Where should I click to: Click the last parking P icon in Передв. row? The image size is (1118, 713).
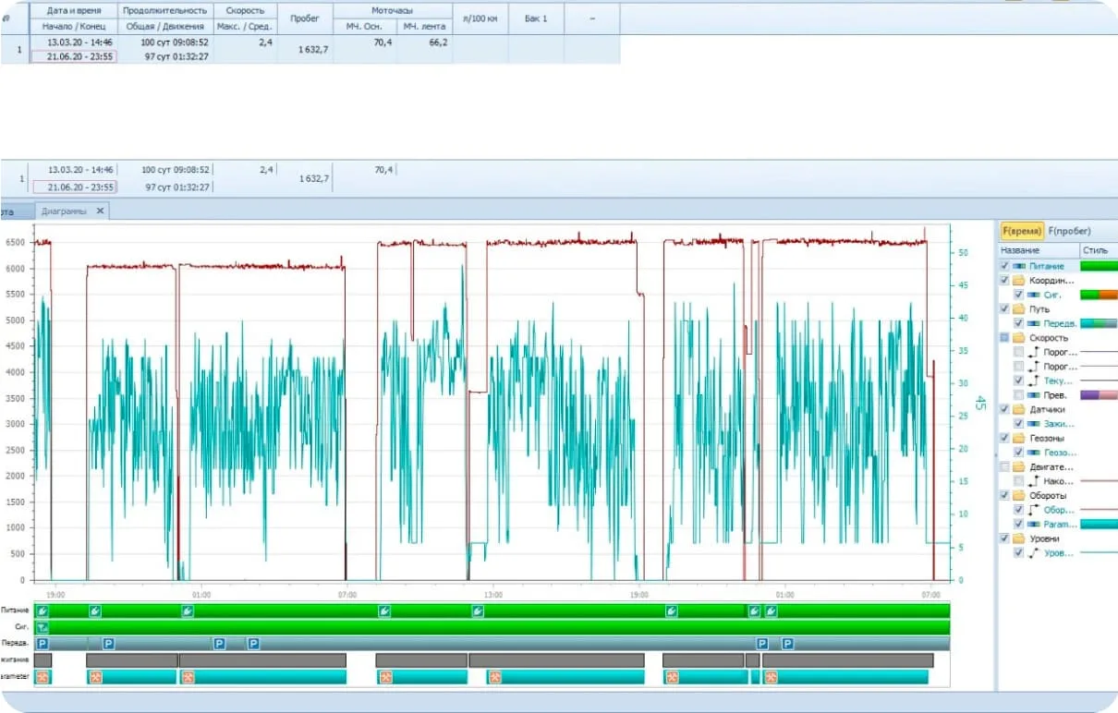[788, 644]
